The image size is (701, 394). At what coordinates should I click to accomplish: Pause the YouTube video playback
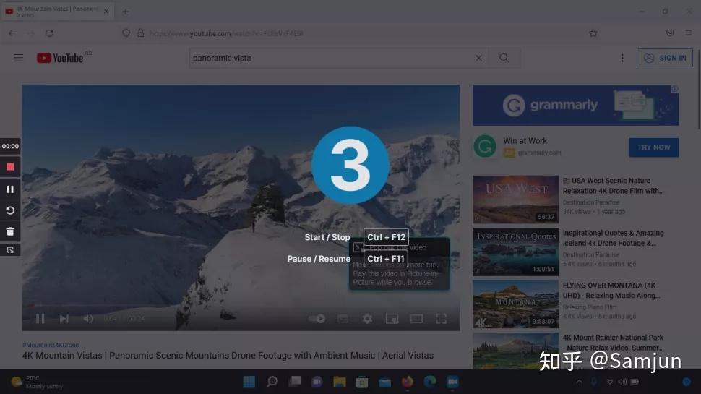point(40,318)
